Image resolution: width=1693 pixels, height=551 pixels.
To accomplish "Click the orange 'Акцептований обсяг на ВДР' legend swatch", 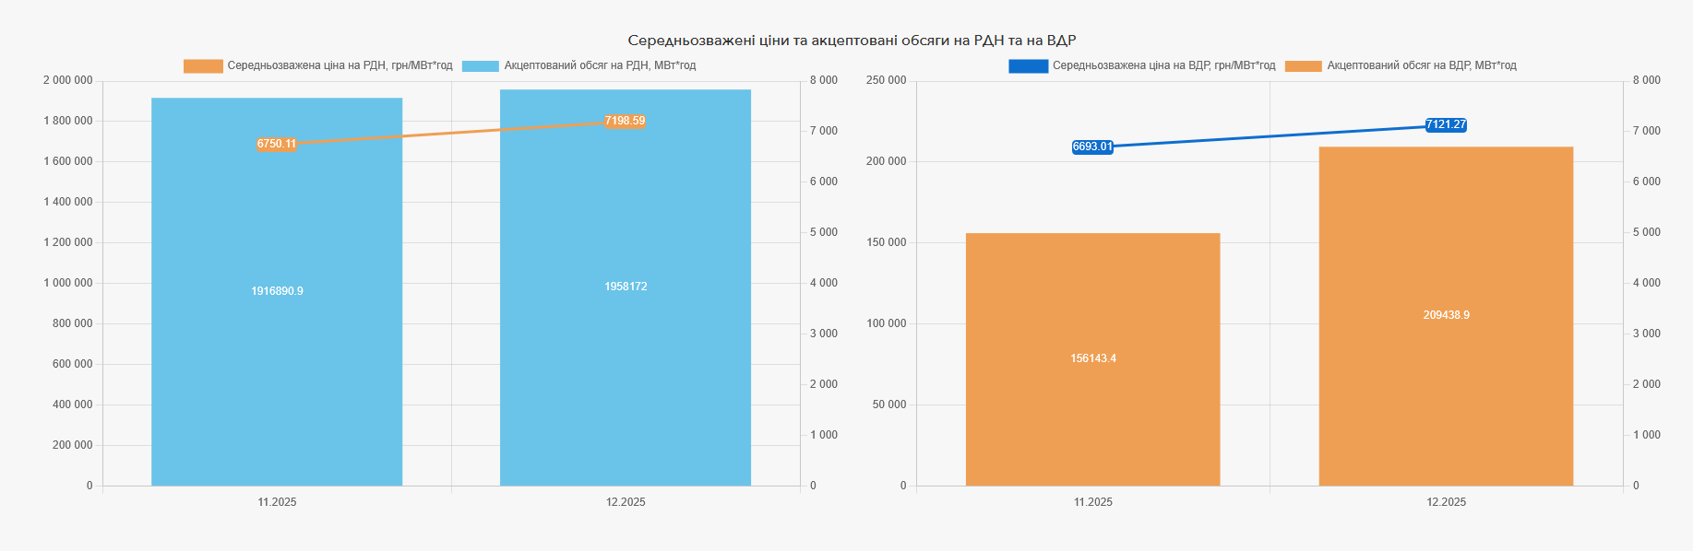I will [1303, 66].
